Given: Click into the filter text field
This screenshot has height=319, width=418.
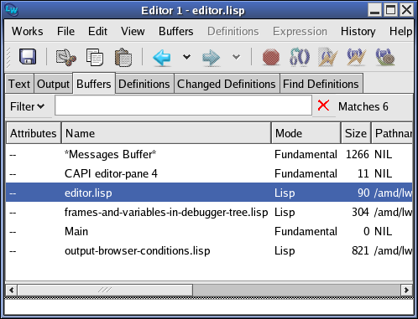Looking at the screenshot, I should (183, 105).
